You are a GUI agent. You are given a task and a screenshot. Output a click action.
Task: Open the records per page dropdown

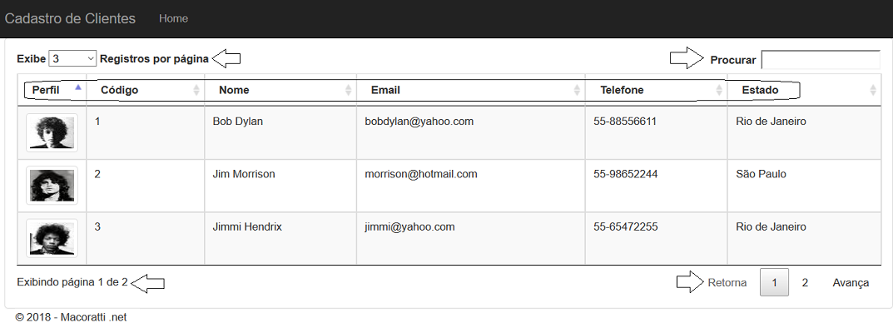tap(73, 58)
